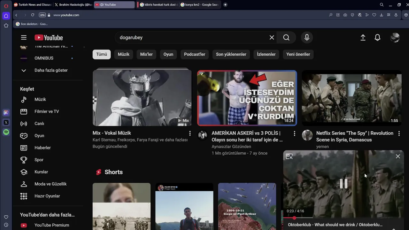Expand the miniplayer to the watch page

(x=289, y=156)
